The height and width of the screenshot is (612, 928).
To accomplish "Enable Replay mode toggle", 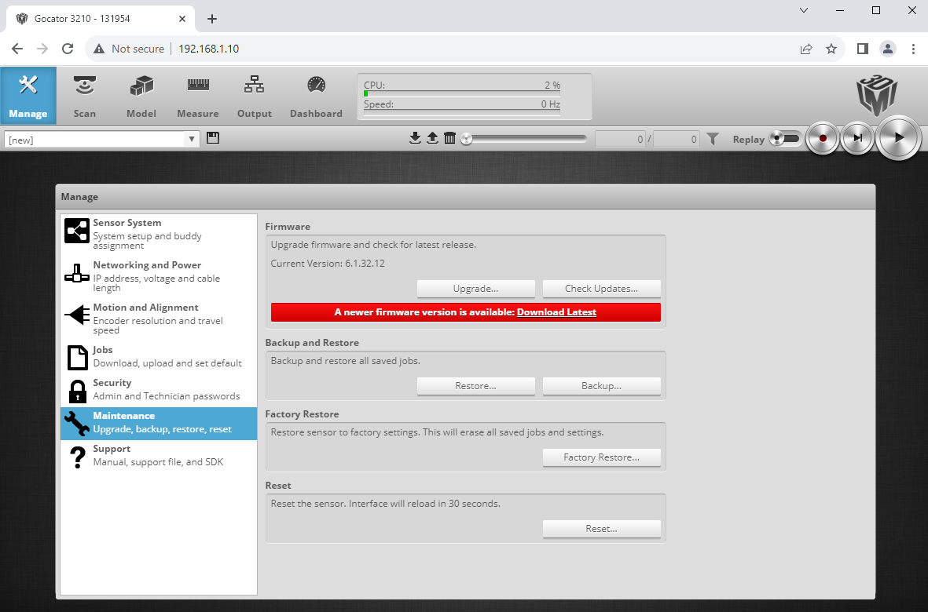I will pos(785,137).
